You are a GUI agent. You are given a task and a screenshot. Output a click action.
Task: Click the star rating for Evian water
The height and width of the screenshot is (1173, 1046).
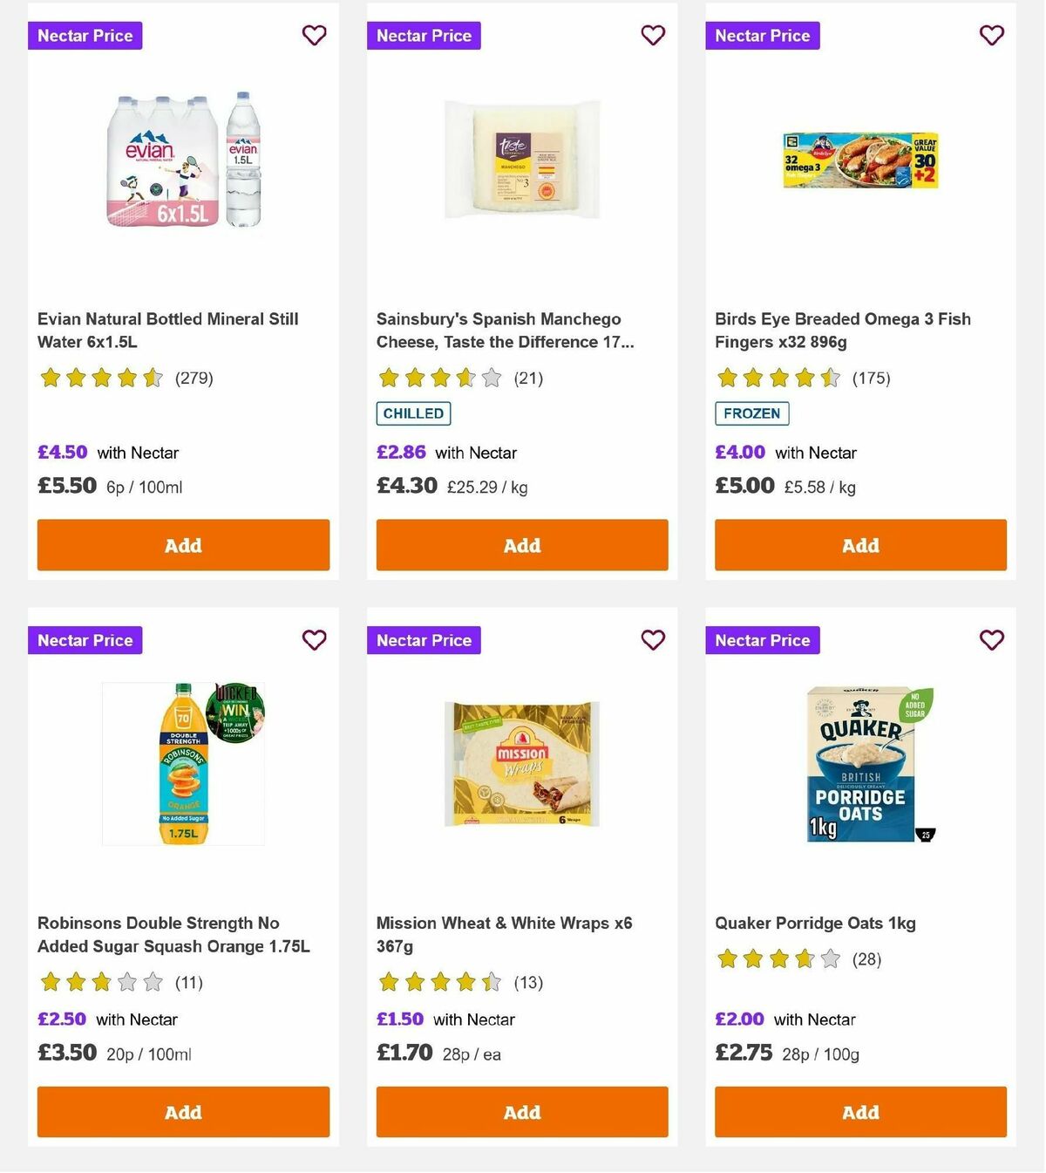point(101,378)
